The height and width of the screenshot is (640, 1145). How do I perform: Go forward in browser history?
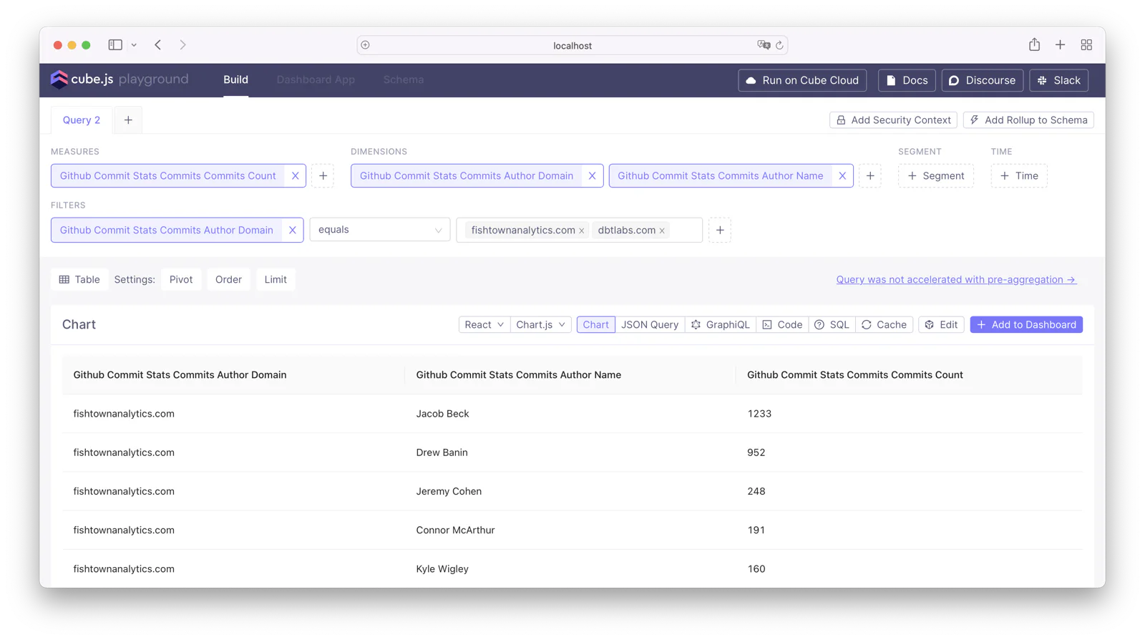click(x=183, y=45)
